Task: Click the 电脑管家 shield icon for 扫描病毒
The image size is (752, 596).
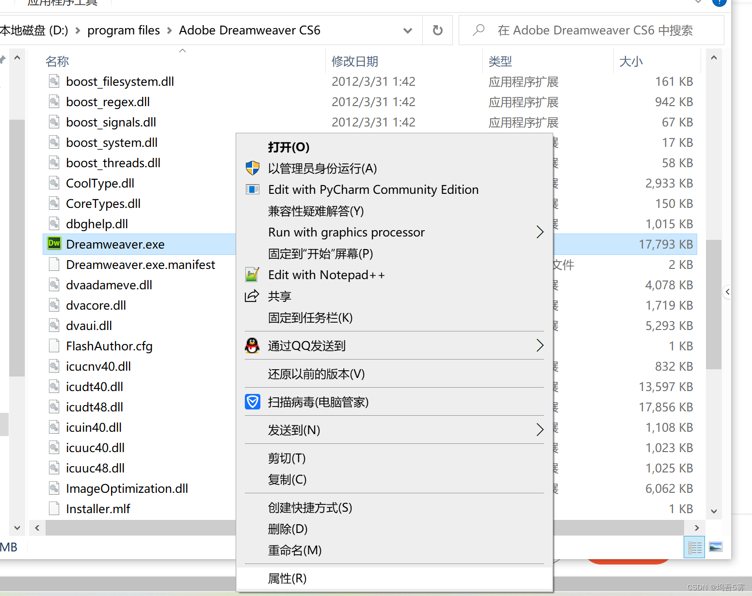Action: [252, 402]
